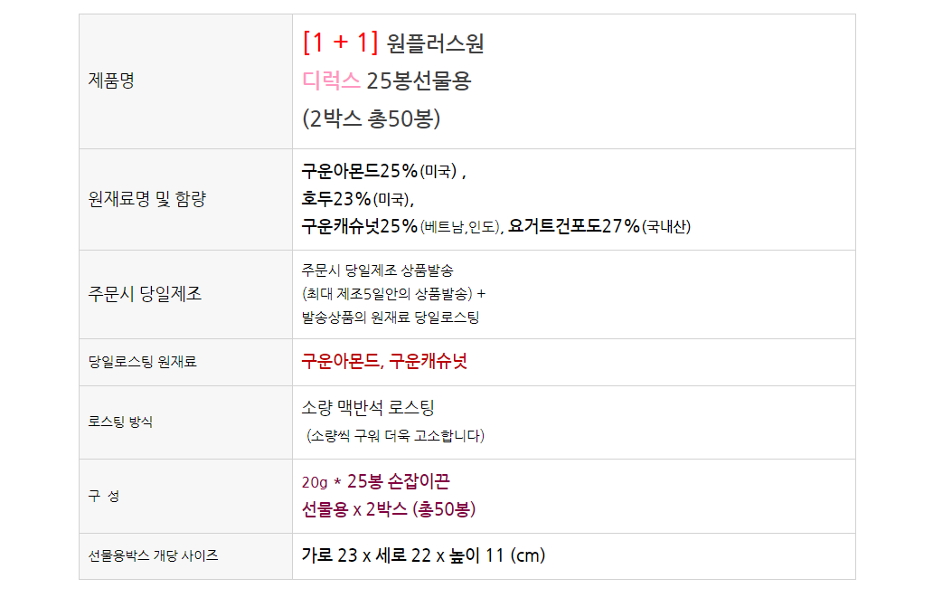This screenshot has height=607, width=933.
Task: Select the 구운아몬드25%(미국) ingredient text
Action: (x=381, y=171)
